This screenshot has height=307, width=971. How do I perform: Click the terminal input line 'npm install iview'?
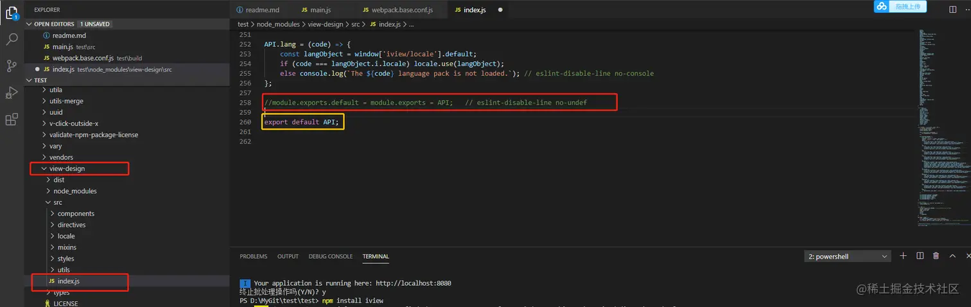[352, 301]
